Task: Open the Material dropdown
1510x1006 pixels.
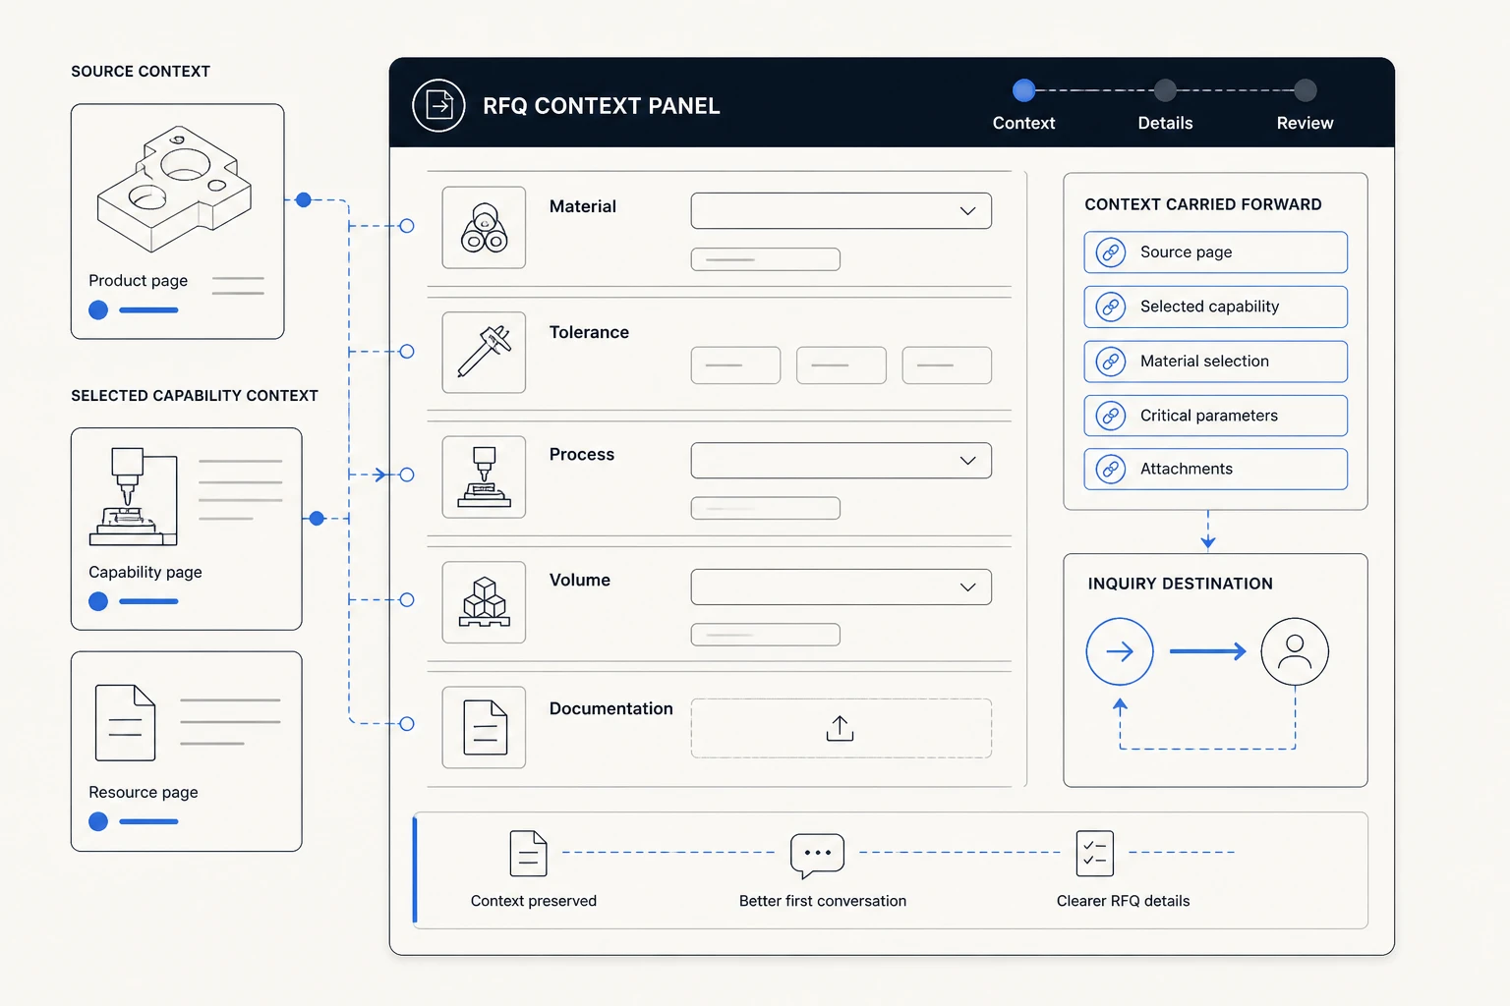Action: click(x=841, y=211)
